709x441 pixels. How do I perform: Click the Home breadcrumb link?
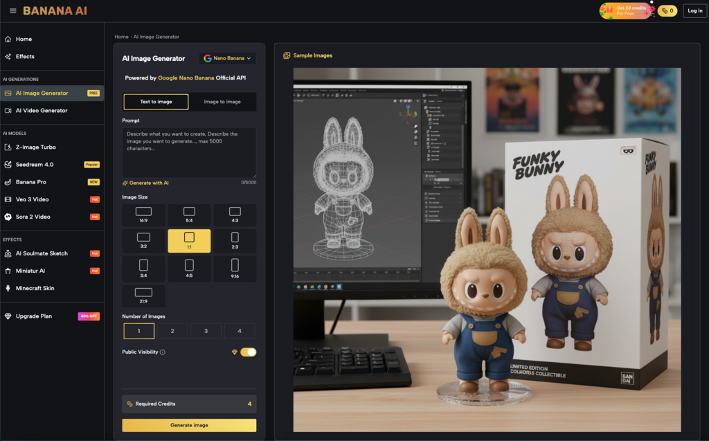click(121, 37)
